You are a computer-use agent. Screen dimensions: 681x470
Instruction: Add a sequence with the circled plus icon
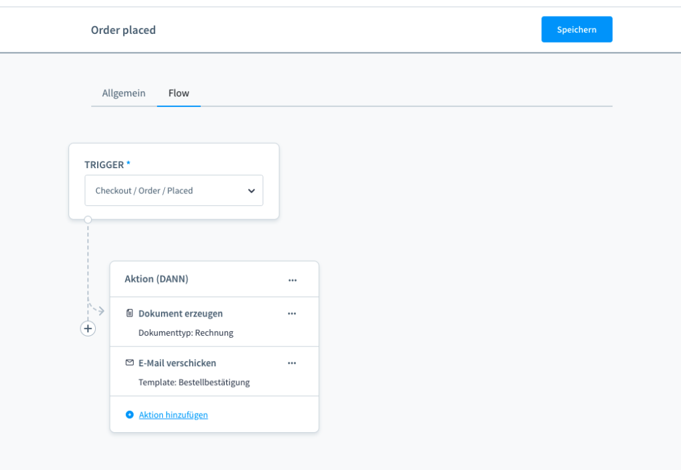pos(88,328)
